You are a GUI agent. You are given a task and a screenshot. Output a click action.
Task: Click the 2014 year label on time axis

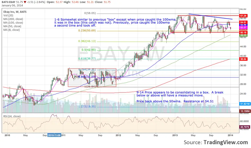coord(230,135)
